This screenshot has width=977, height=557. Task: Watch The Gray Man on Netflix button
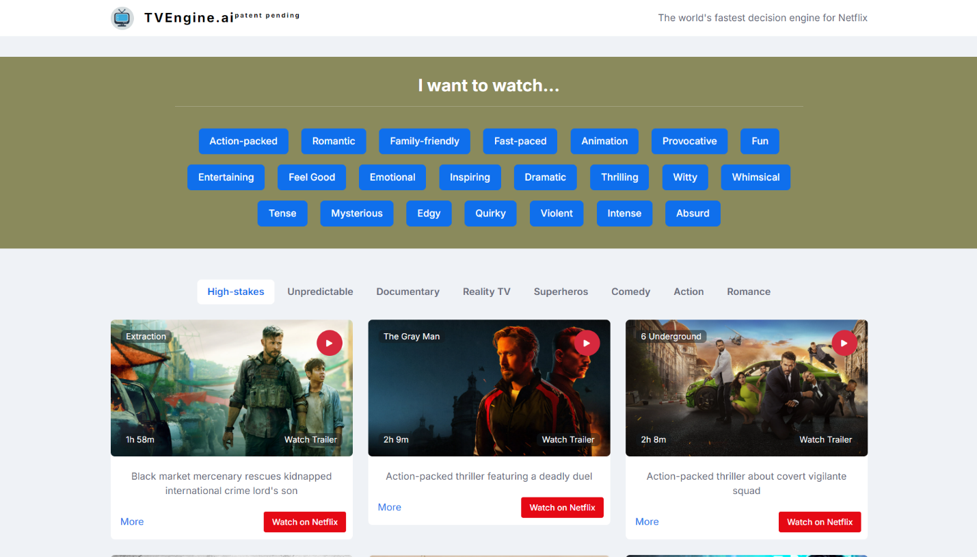[x=562, y=508]
